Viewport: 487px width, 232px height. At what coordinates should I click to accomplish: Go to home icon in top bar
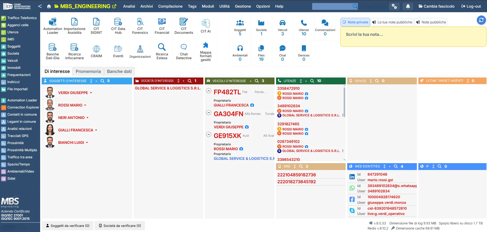click(x=49, y=6)
